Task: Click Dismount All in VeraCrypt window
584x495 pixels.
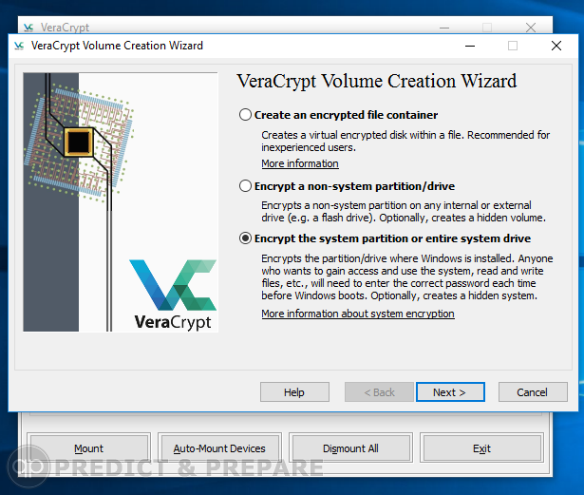Action: click(350, 448)
